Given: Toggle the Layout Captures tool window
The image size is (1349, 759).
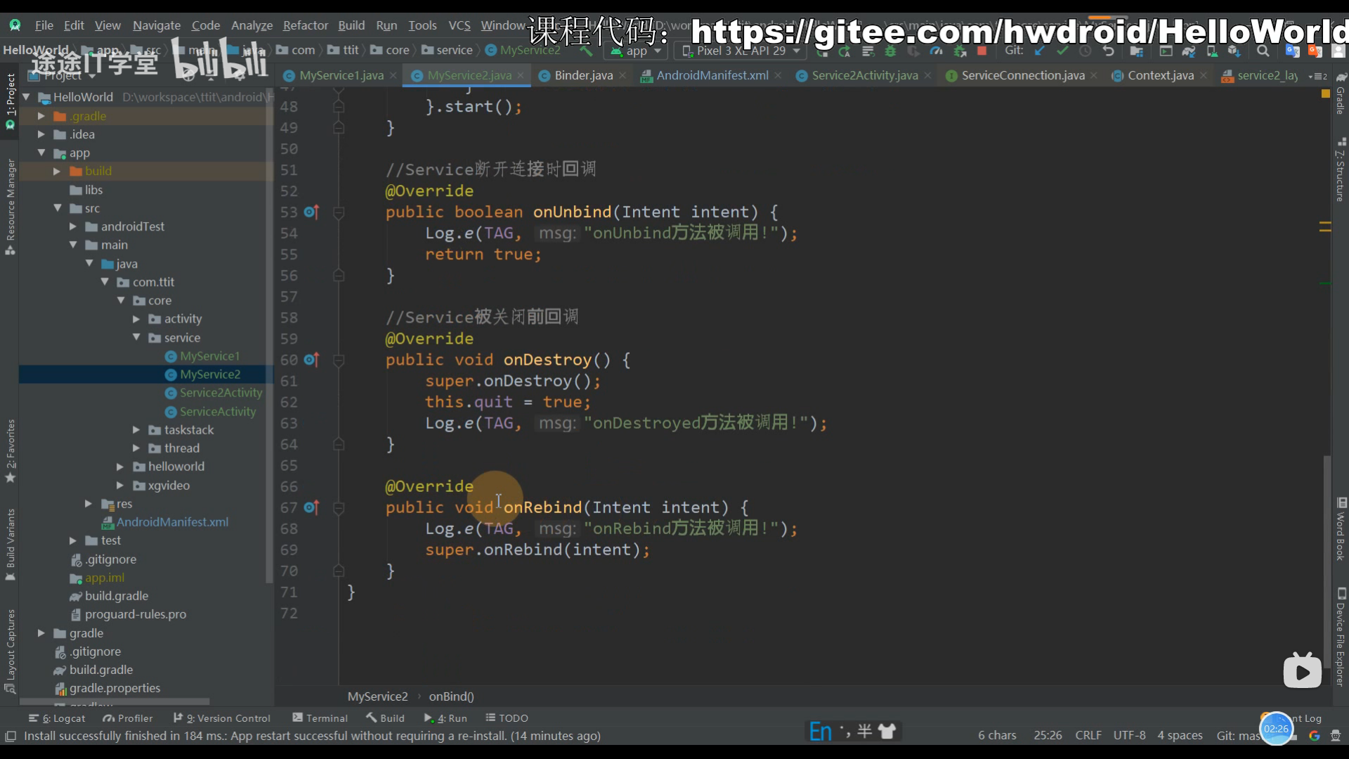Looking at the screenshot, I should tap(10, 651).
